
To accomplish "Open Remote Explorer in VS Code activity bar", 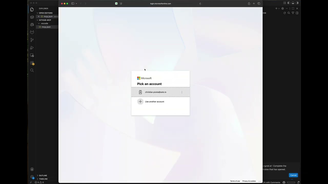I will click(x=32, y=55).
